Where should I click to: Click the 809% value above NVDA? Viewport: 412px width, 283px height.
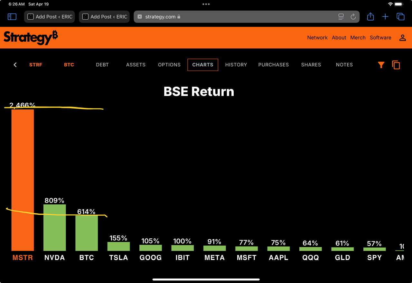pyautogui.click(x=54, y=201)
